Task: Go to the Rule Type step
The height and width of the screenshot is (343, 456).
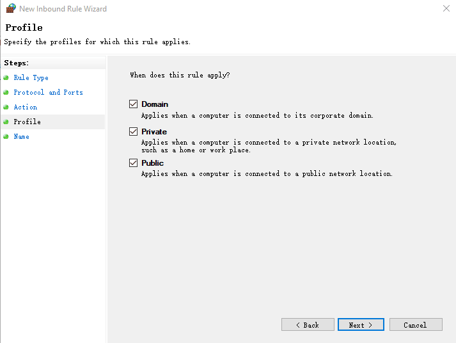Action: click(31, 77)
